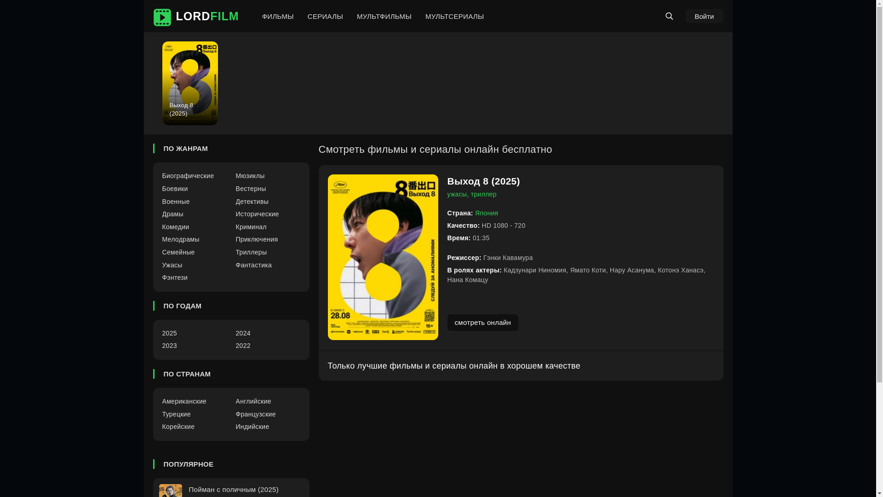Open the МУЛЬТФИЛЬМЫ menu item
The height and width of the screenshot is (497, 883).
pos(384,17)
